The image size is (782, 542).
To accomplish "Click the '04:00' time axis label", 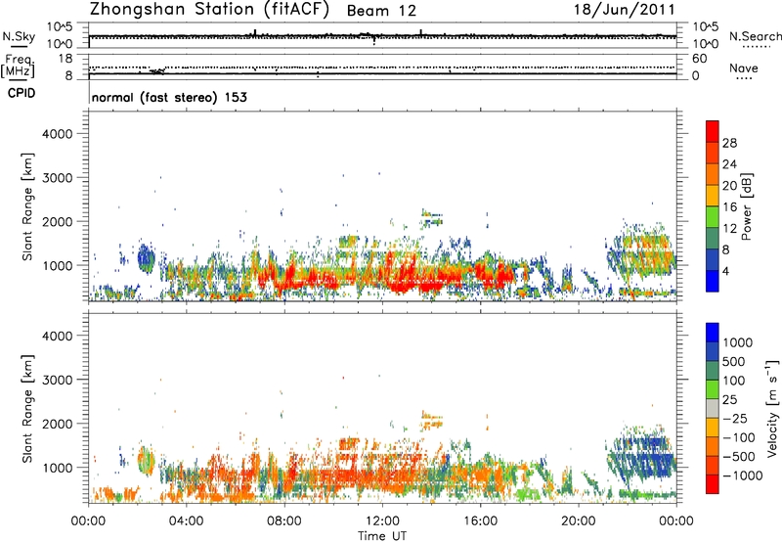I will point(187,521).
